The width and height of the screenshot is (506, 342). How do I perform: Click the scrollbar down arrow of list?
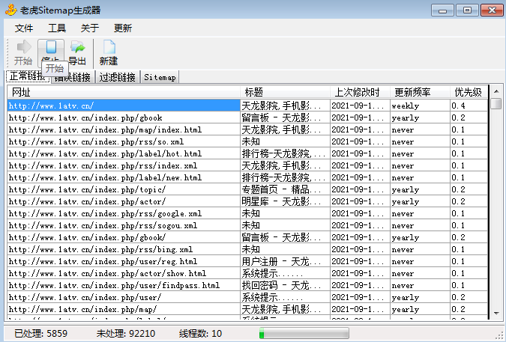[496, 313]
